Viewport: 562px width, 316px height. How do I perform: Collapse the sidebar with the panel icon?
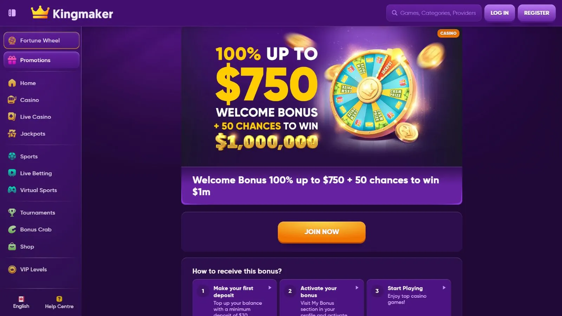click(x=12, y=13)
